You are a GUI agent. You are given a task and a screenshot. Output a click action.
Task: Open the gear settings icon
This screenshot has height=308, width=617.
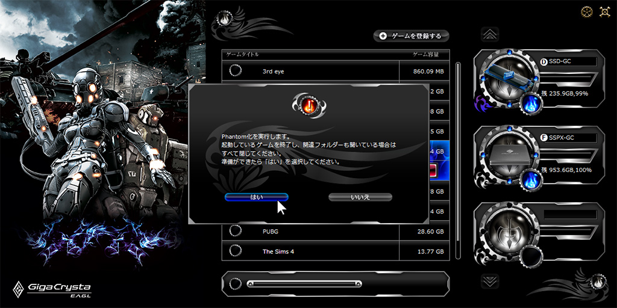coord(587,11)
